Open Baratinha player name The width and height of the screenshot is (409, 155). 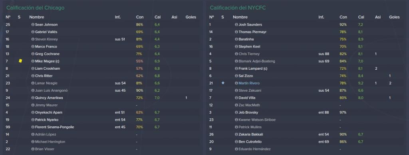click(x=246, y=39)
